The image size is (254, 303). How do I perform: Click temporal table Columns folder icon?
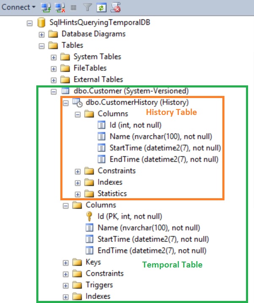(77, 205)
